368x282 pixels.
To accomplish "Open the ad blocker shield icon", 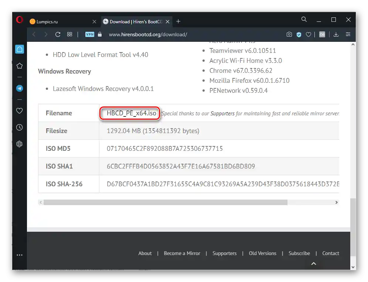I will (x=299, y=35).
